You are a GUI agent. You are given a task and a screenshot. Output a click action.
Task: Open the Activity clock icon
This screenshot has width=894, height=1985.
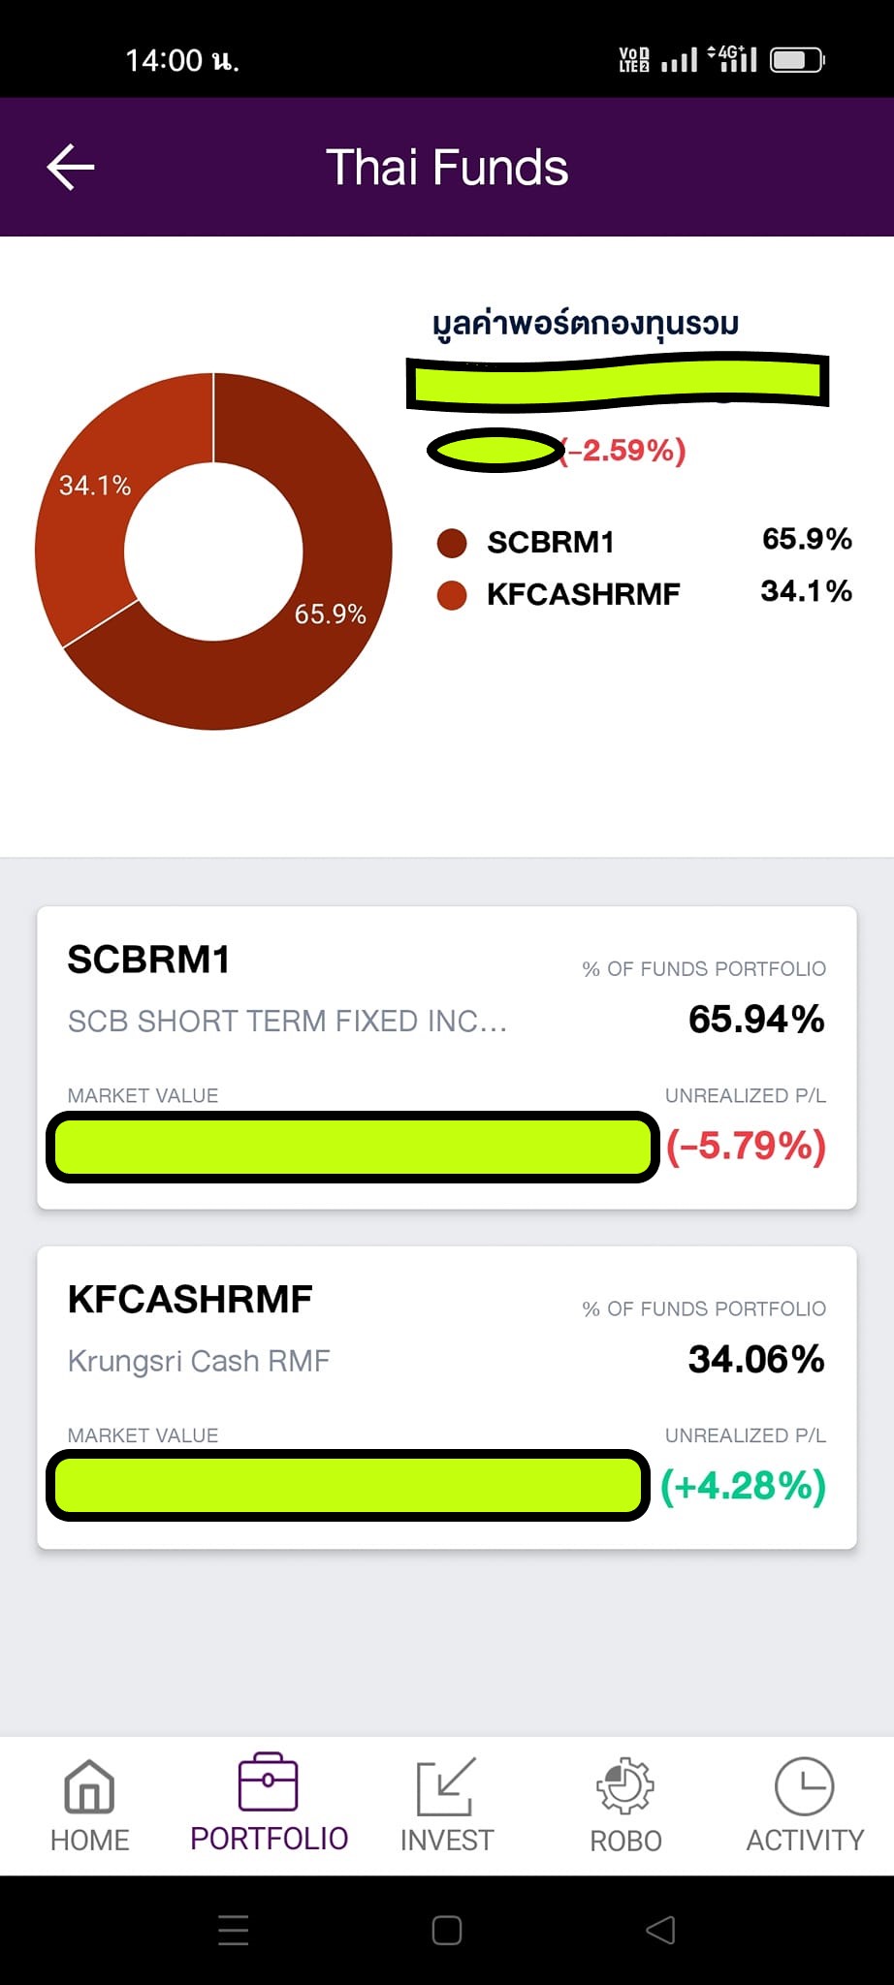(x=804, y=1785)
